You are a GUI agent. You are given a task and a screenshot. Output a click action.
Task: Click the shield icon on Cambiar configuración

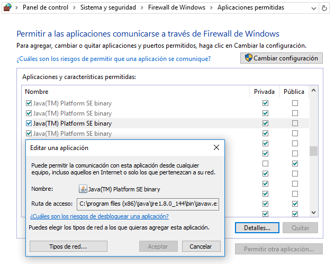(x=248, y=58)
